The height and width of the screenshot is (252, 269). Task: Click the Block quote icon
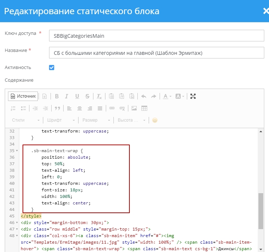click(x=57, y=108)
